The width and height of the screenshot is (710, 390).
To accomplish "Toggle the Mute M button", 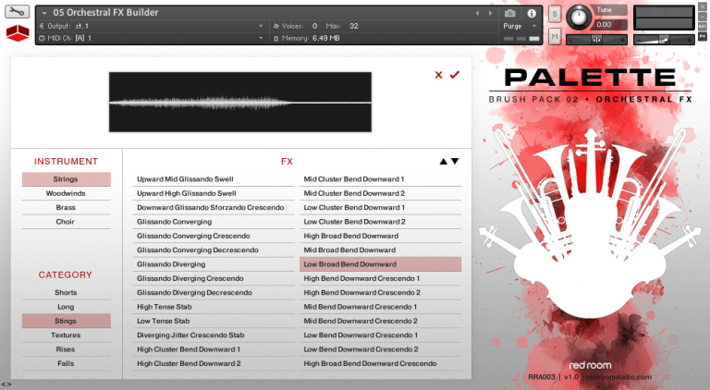I will (555, 36).
